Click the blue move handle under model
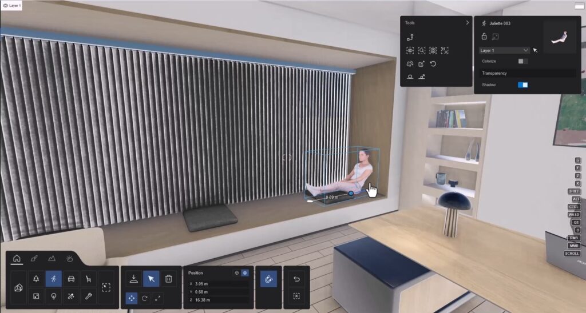586x313 pixels. [x=351, y=193]
